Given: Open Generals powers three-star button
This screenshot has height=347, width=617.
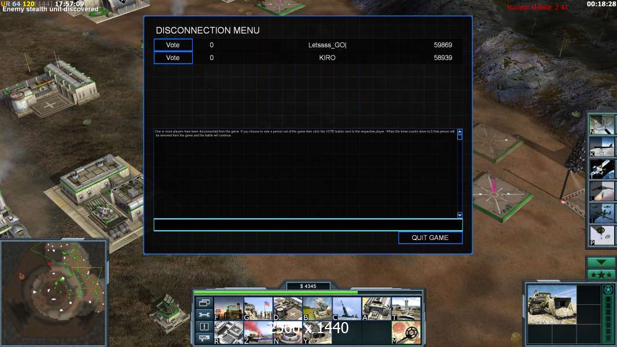Looking at the screenshot, I should pos(601,275).
